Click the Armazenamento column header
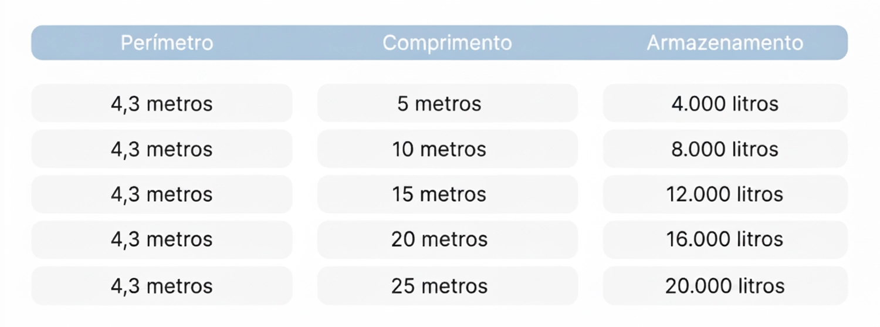 click(x=725, y=43)
